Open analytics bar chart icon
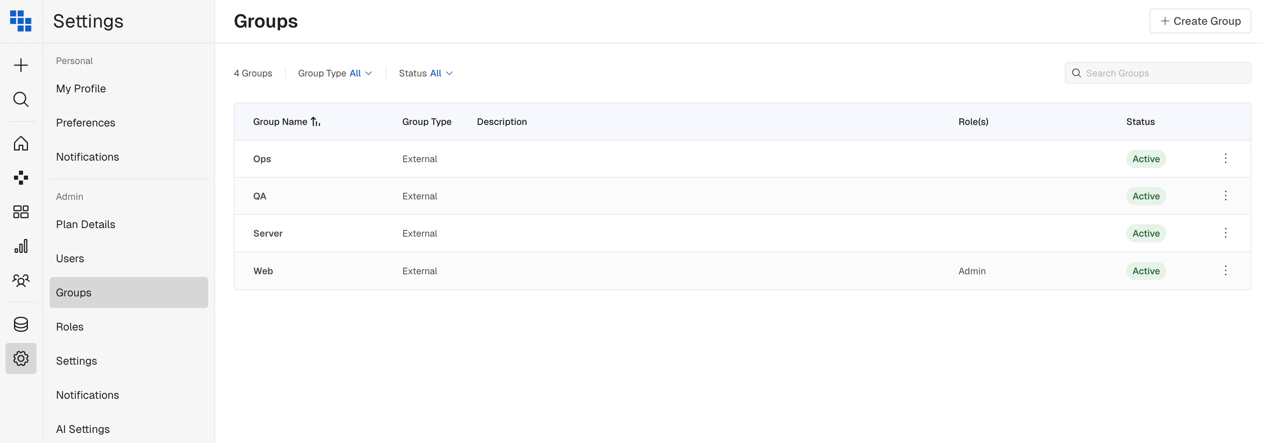This screenshot has width=1263, height=443. [21, 246]
